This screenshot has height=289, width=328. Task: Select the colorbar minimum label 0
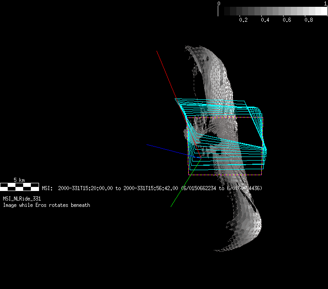pyautogui.click(x=220, y=3)
